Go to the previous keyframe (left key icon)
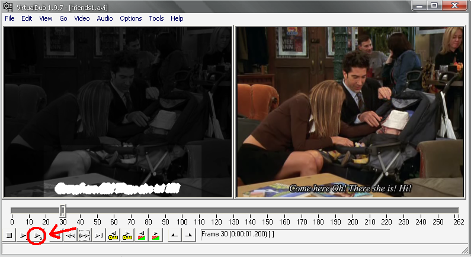 pyautogui.click(x=113, y=235)
